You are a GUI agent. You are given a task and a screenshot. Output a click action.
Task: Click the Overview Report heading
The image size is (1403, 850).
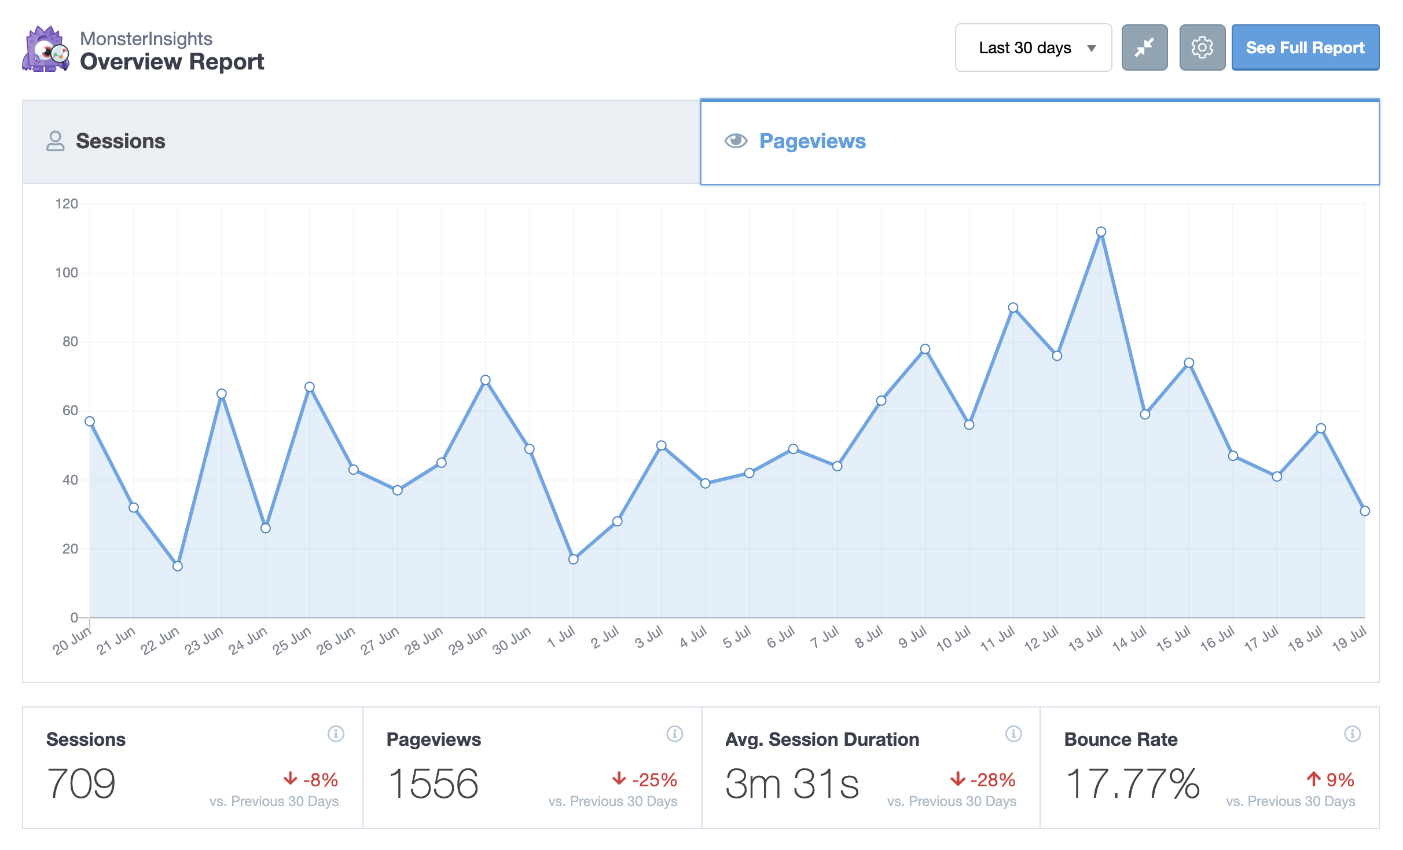pos(172,61)
